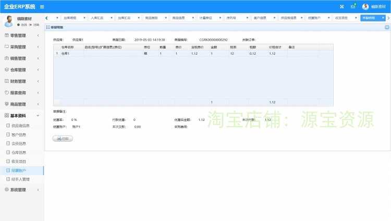391x221 pixels.
Task: Click the 基本资料 grid icon
Action: [7, 116]
